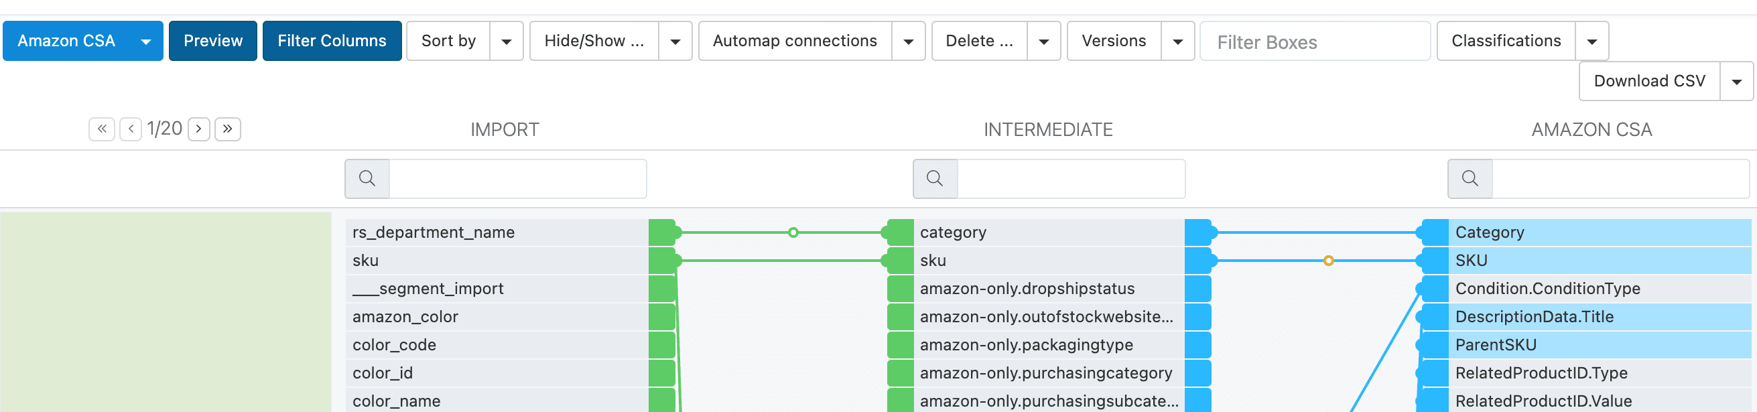Open the Automap connections dropdown arrow

[908, 42]
